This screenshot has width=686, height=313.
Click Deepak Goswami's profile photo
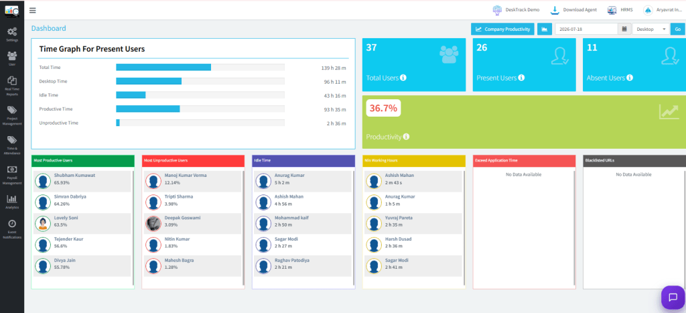153,224
